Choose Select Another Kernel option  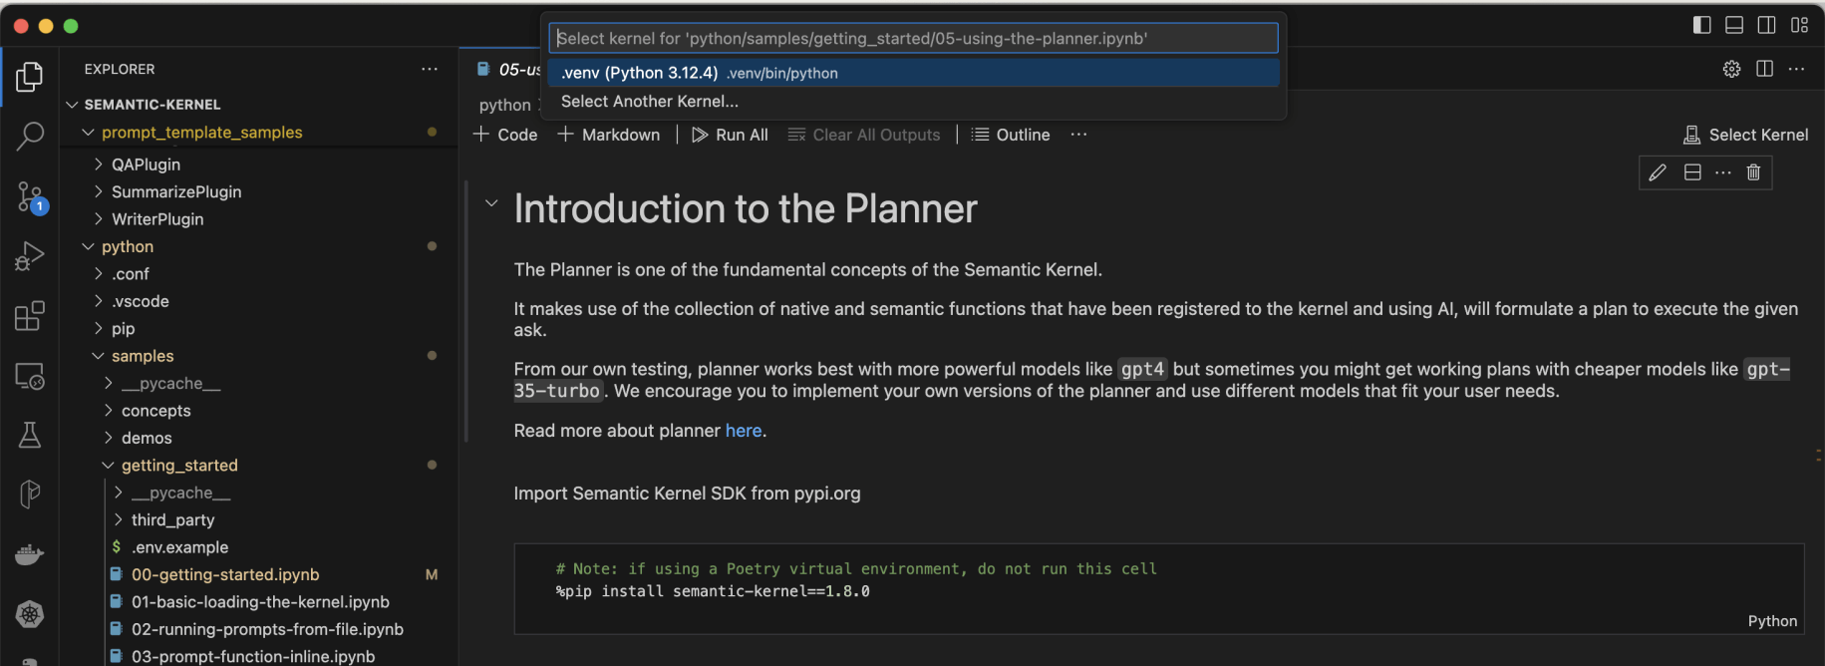(650, 102)
